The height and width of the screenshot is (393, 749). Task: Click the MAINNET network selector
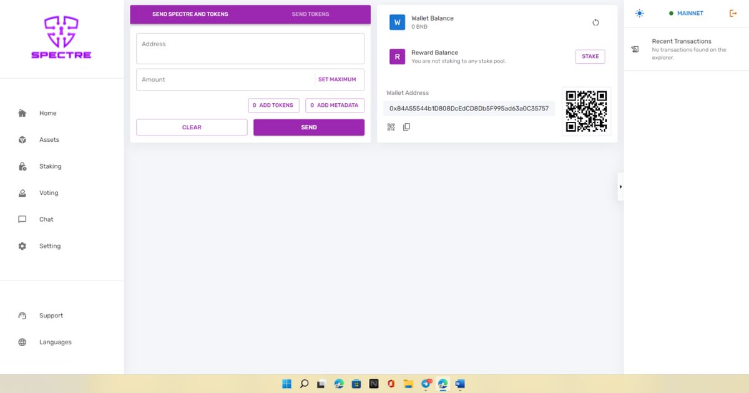tap(686, 13)
